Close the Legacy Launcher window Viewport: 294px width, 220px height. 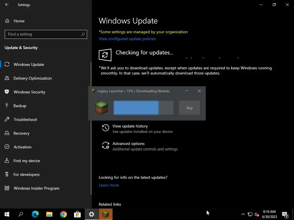click(x=199, y=91)
